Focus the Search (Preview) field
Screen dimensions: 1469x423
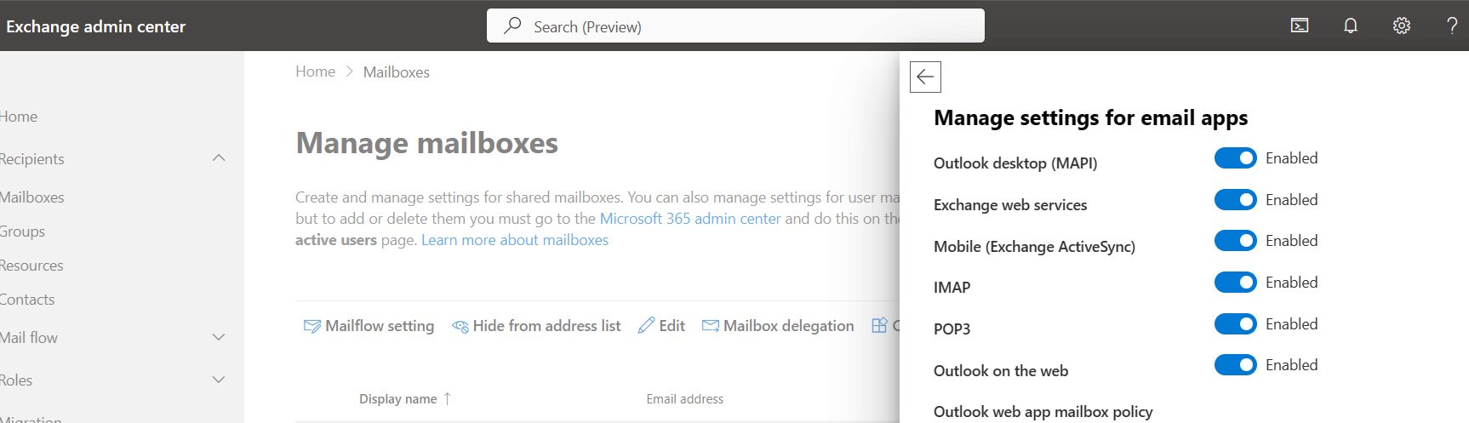[735, 26]
